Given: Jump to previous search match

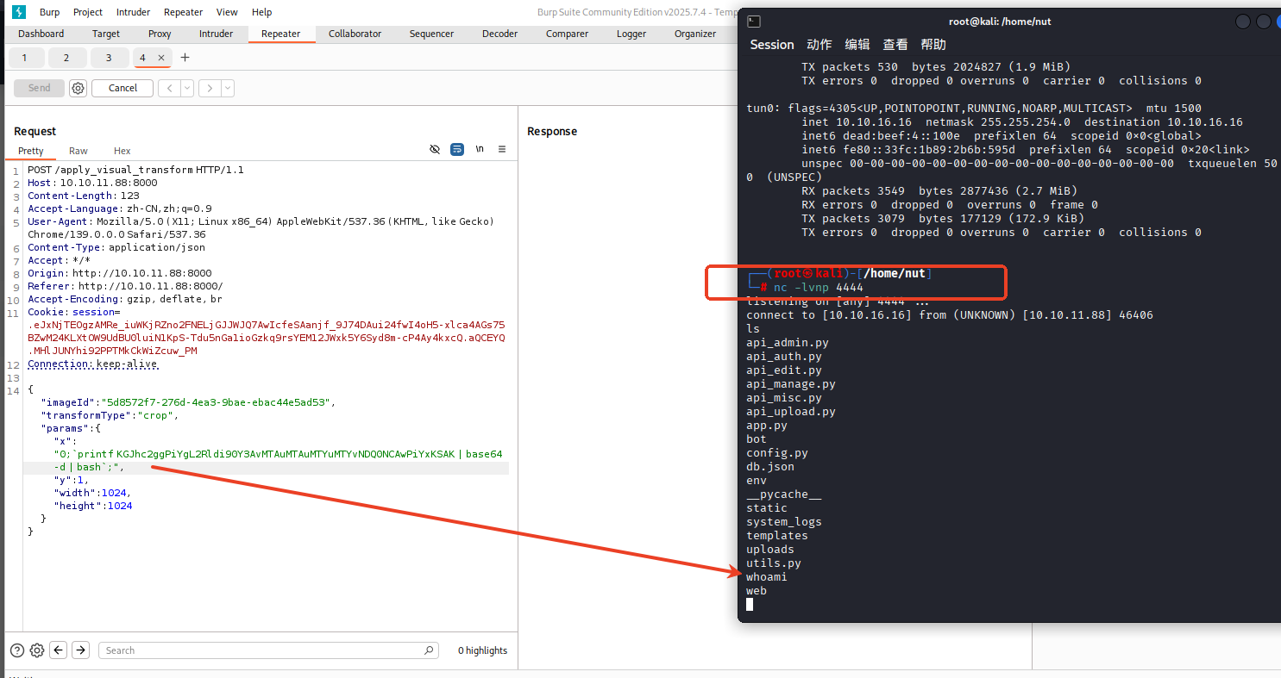Looking at the screenshot, I should tap(59, 650).
